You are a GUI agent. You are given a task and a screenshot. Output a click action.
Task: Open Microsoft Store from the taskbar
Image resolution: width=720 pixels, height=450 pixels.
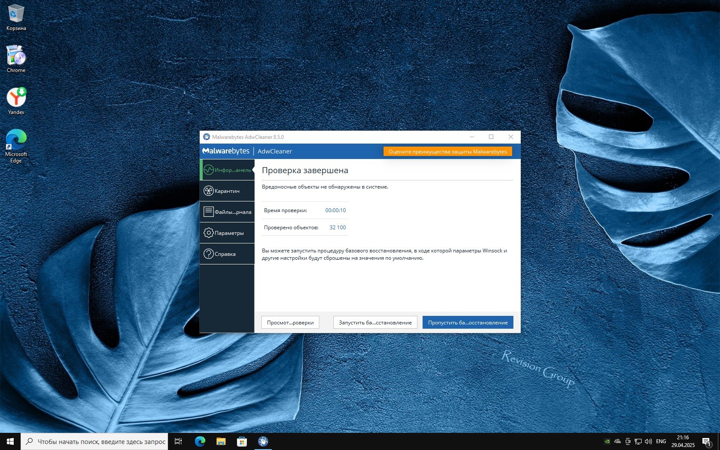coord(242,441)
